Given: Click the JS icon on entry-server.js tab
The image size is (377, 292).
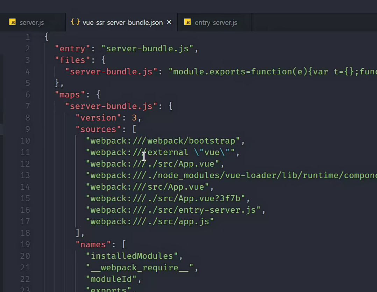Looking at the screenshot, I should pos(187,23).
